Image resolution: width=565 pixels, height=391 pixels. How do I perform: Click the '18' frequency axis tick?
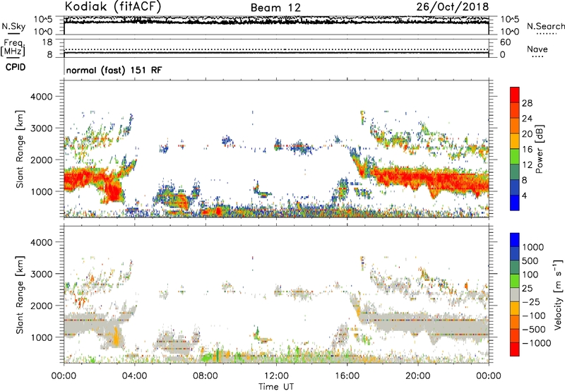(x=47, y=42)
